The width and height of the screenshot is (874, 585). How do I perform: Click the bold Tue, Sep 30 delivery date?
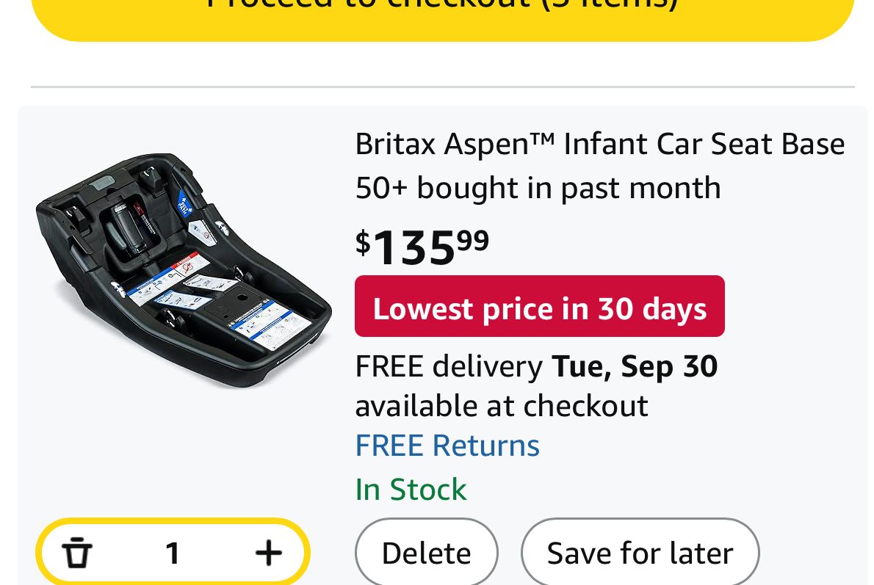tap(635, 366)
